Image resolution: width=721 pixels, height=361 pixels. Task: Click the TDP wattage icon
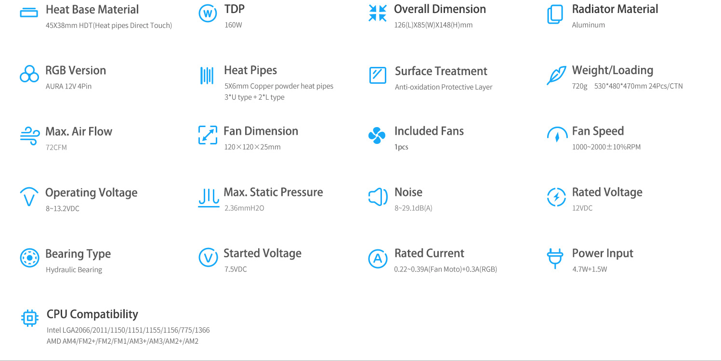click(208, 13)
